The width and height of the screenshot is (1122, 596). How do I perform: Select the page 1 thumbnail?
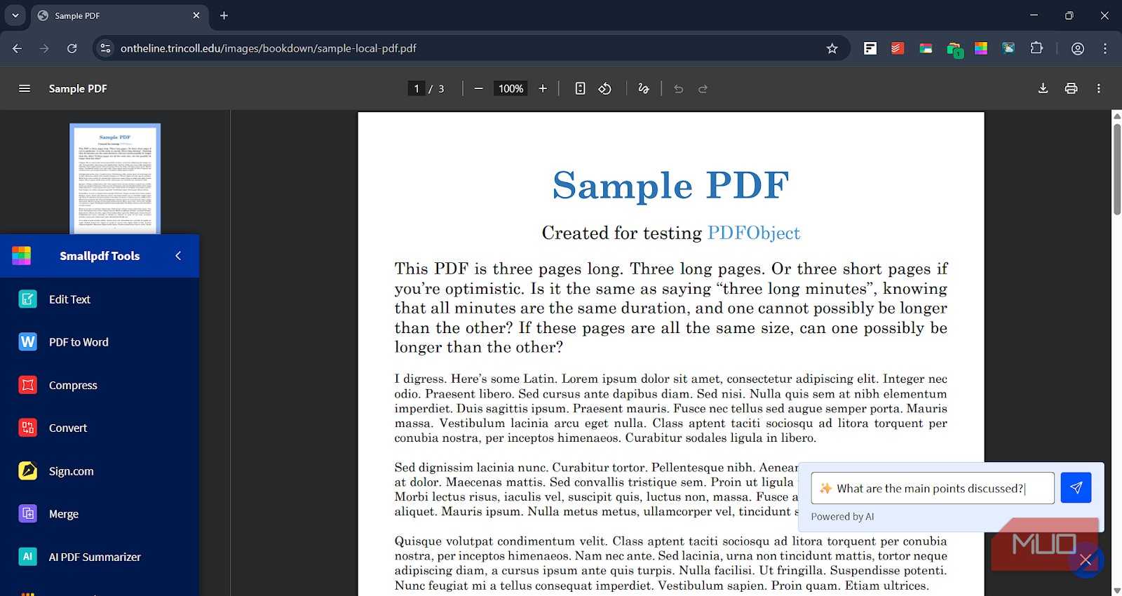[115, 179]
